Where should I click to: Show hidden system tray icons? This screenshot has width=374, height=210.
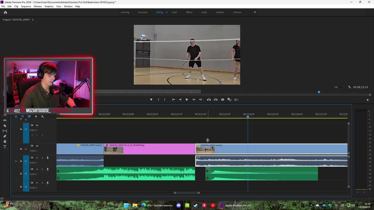coord(311,205)
